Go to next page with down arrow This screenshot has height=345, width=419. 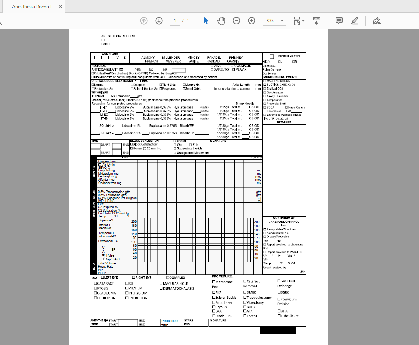click(x=159, y=21)
